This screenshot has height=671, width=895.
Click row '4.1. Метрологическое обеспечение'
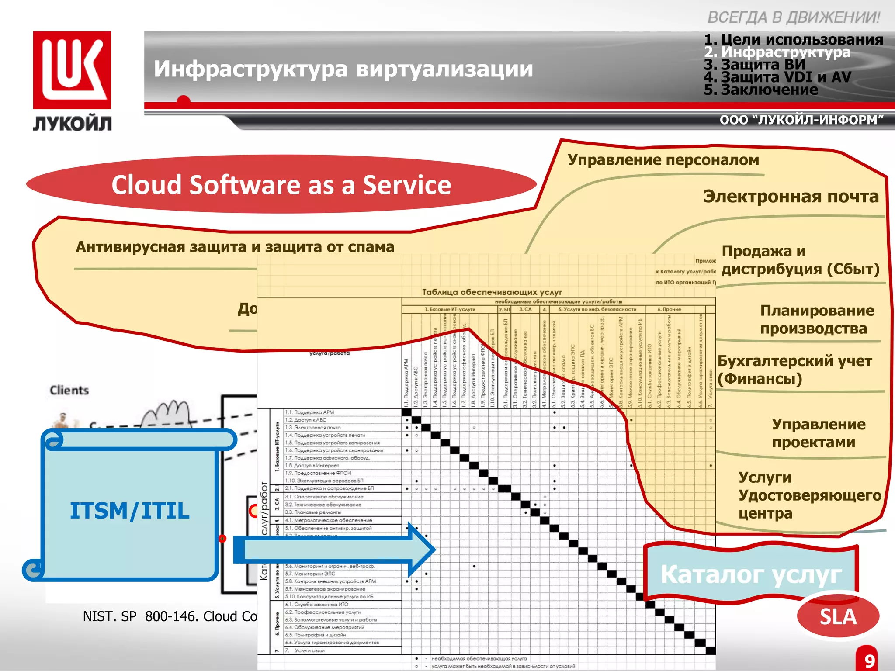[343, 520]
